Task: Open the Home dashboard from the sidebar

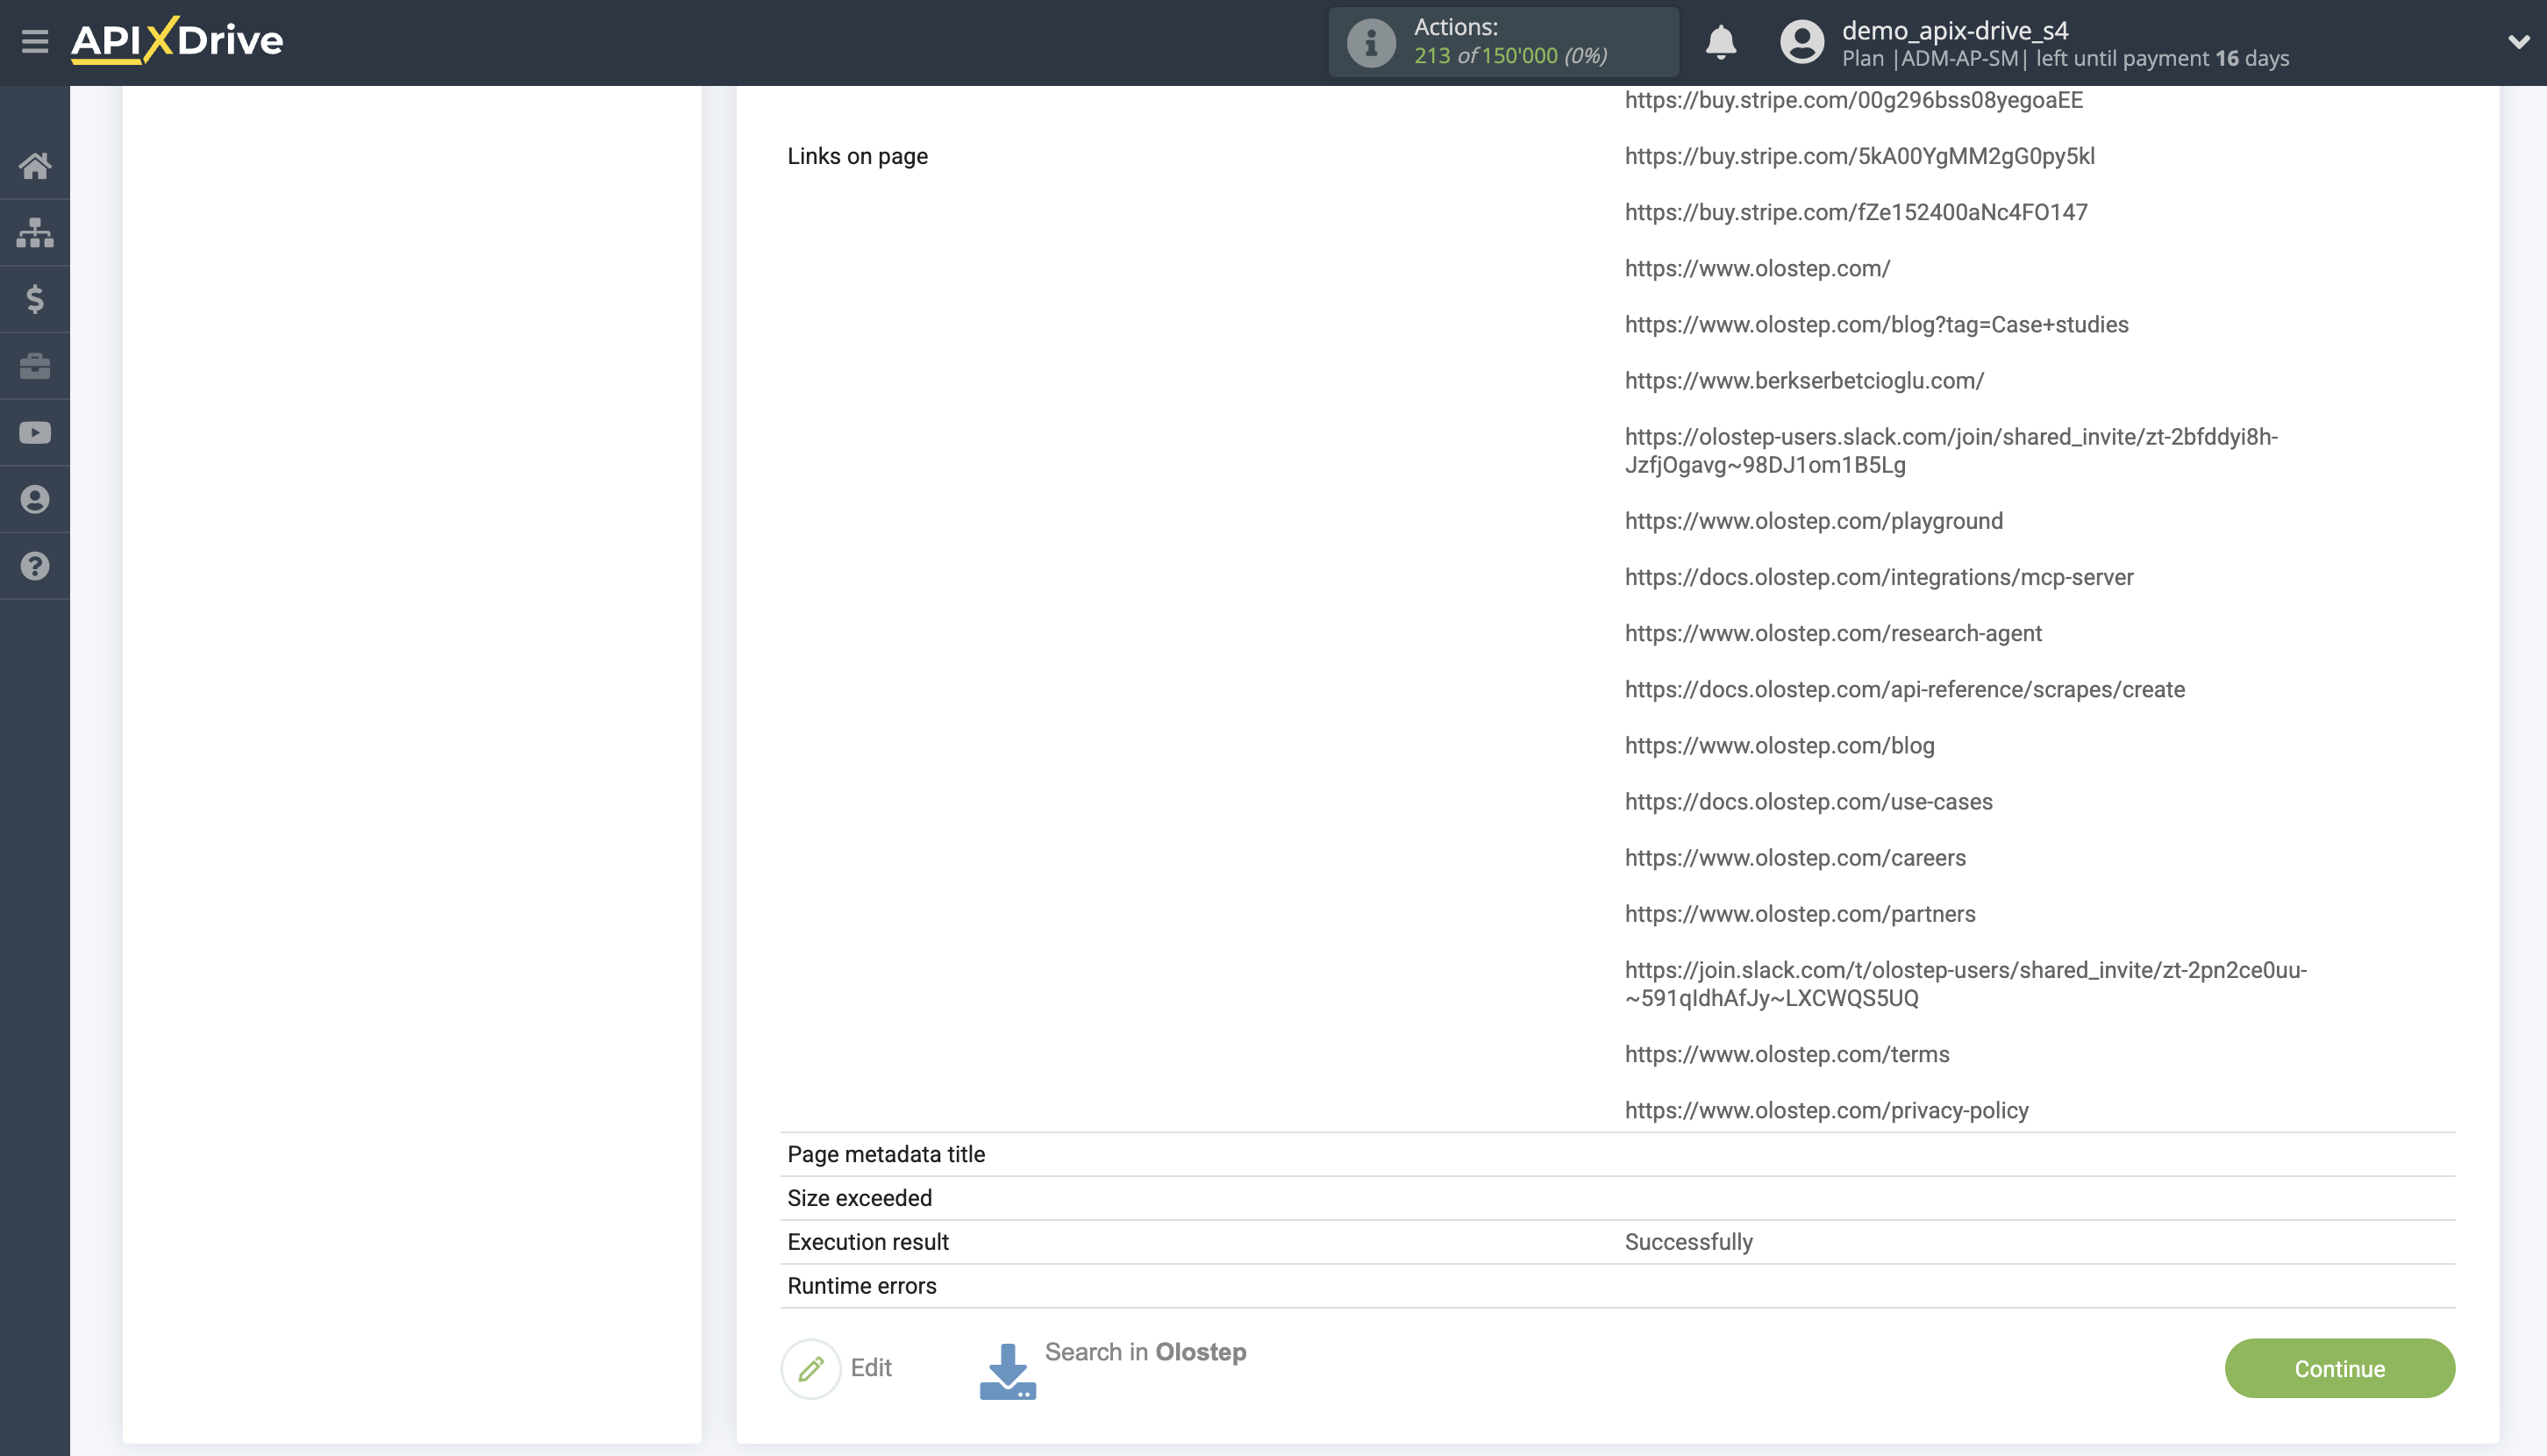Action: coord(35,165)
